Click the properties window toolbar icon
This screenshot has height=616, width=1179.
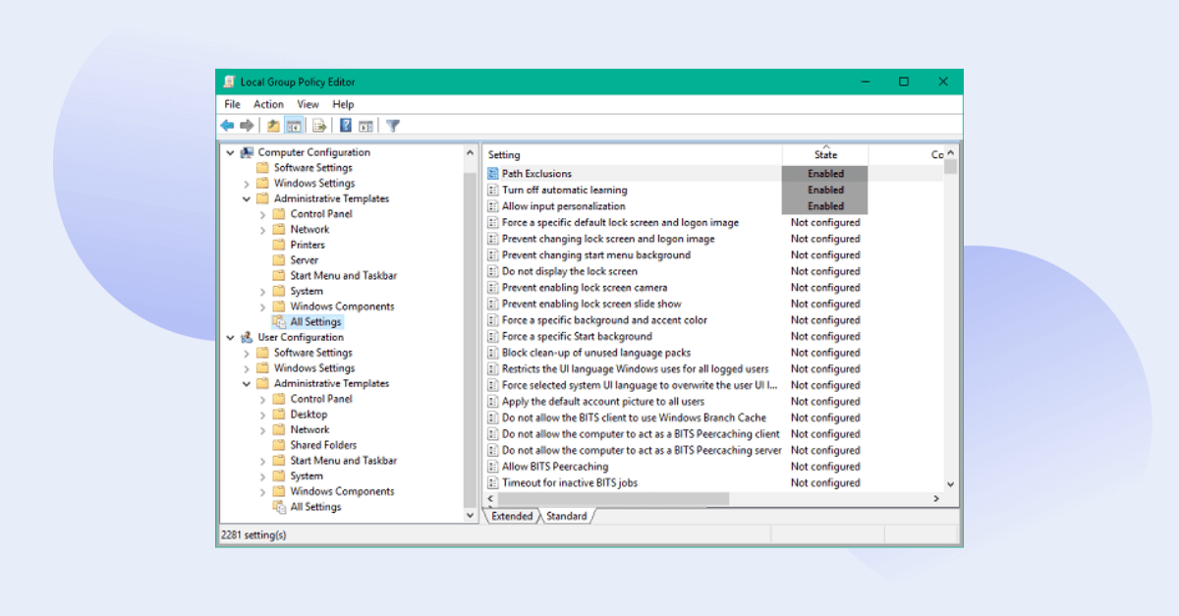pyautogui.click(x=365, y=125)
